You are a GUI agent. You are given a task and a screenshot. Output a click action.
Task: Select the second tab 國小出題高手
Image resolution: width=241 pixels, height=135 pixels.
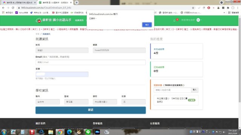pyautogui.click(x=55, y=3)
